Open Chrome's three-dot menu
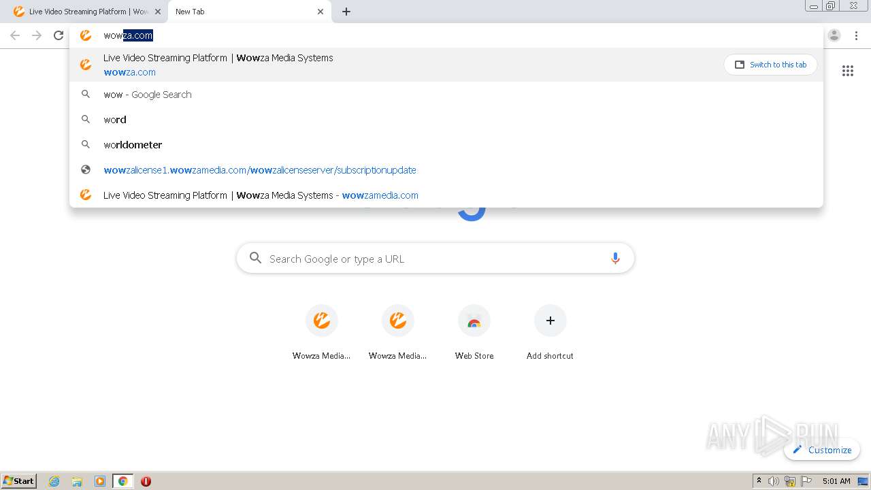The height and width of the screenshot is (490, 871). tap(856, 35)
